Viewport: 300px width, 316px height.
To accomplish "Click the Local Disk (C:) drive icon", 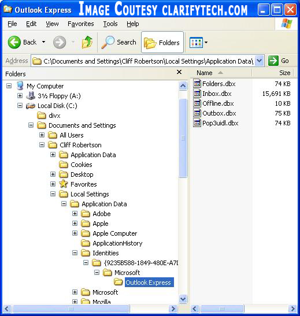I will pos(31,106).
